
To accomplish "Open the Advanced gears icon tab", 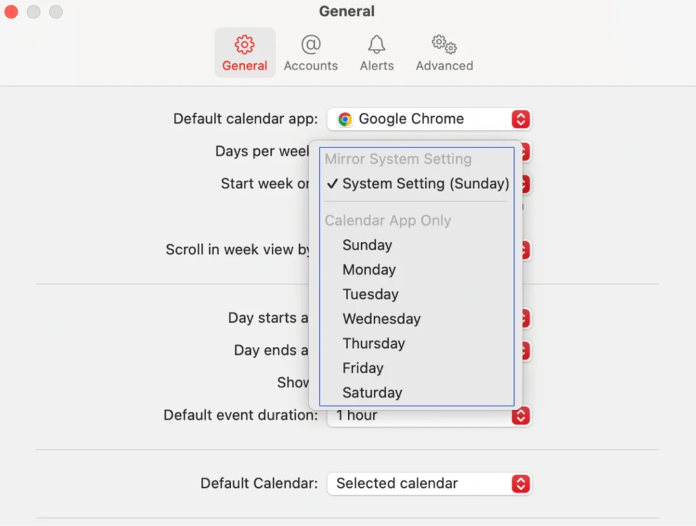I will (445, 45).
